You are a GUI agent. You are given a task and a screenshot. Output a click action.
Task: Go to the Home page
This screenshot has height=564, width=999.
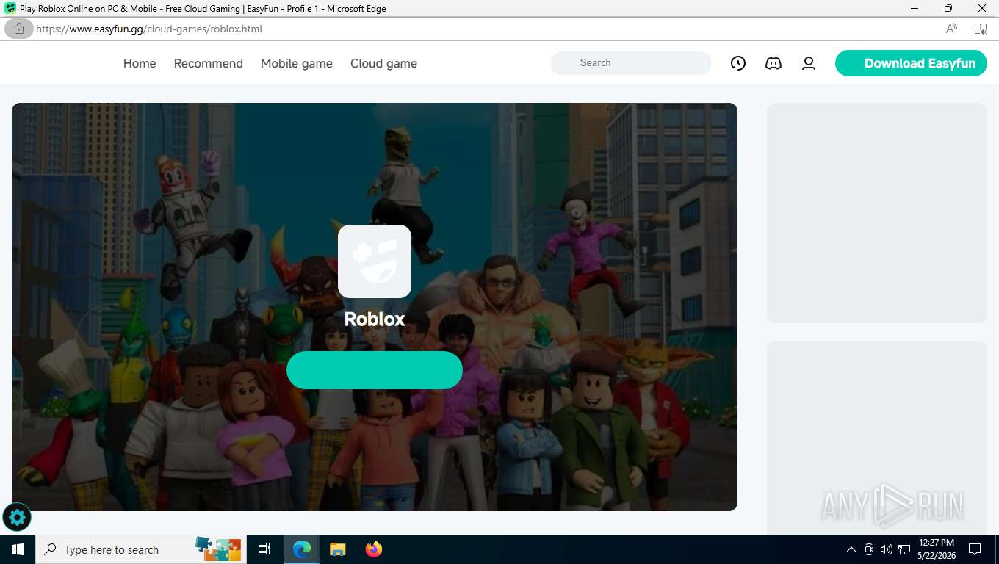(140, 63)
